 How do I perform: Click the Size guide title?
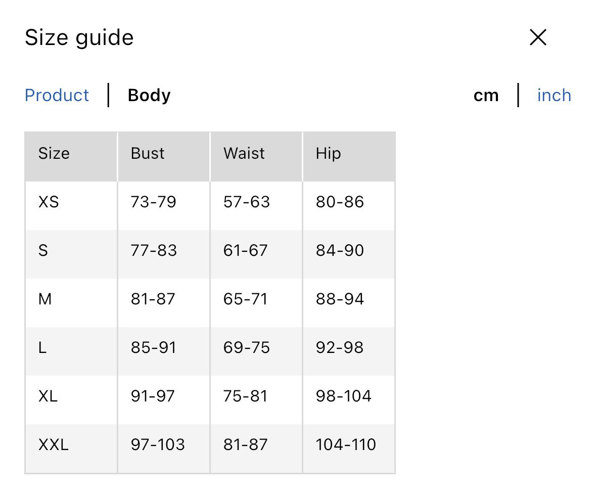79,38
